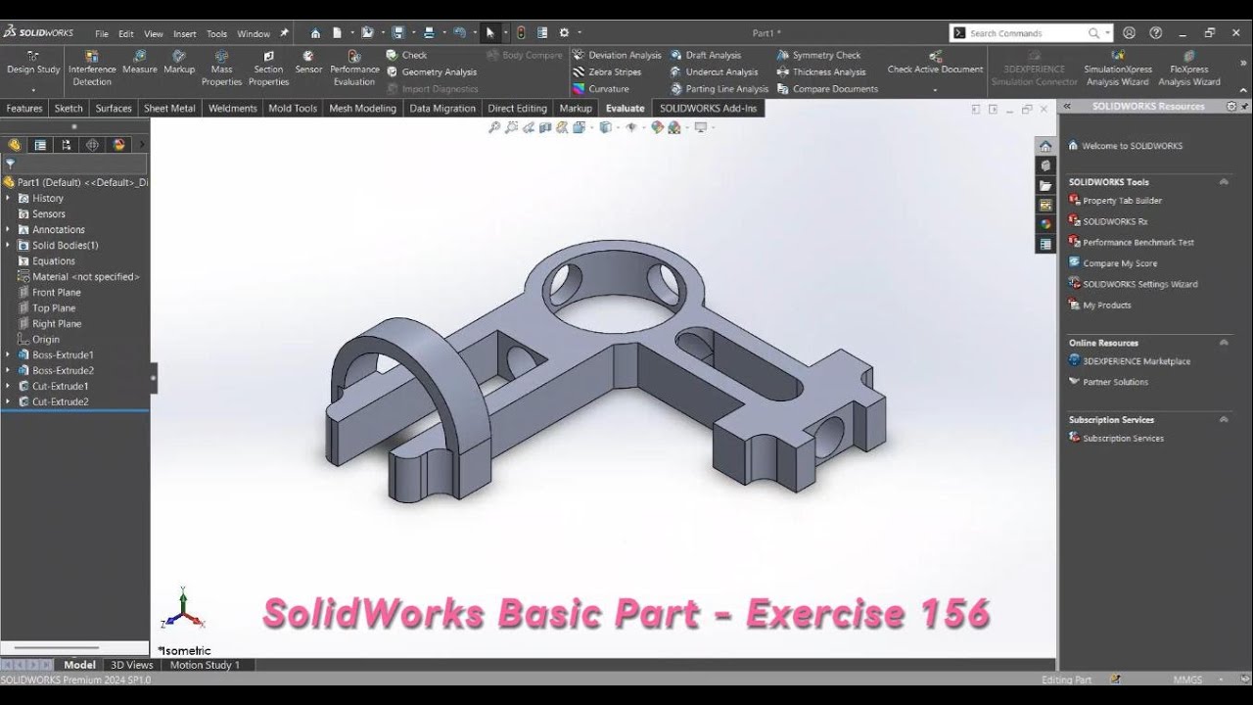Click the Print icon in the top toolbar
The width and height of the screenshot is (1253, 705).
pyautogui.click(x=429, y=32)
